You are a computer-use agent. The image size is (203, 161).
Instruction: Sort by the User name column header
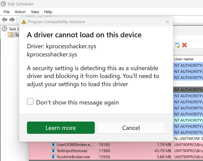point(184,59)
